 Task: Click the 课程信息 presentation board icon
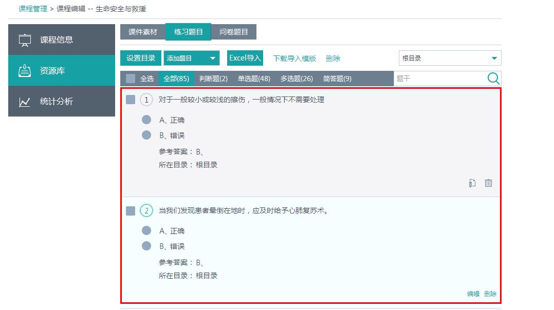[25, 40]
